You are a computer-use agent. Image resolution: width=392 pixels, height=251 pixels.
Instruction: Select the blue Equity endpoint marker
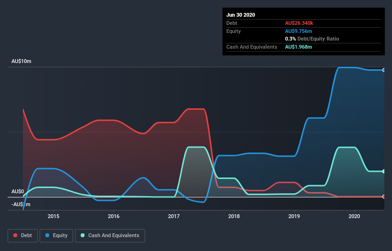(x=384, y=70)
